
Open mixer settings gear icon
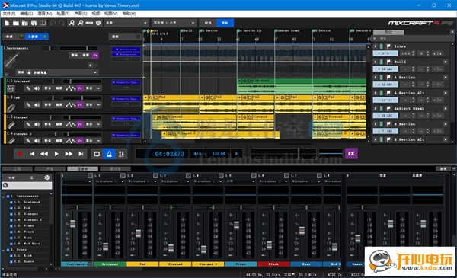[x=47, y=177]
